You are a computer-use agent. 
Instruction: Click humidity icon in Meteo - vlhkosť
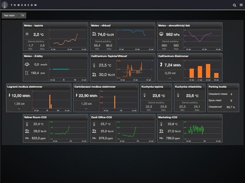pos(94,34)
